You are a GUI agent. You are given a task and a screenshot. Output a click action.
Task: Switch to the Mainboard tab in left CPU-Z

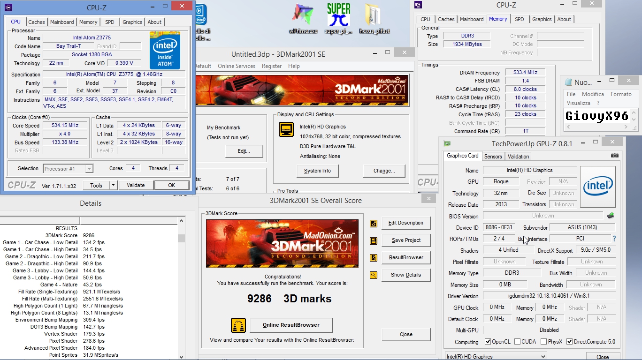point(62,22)
